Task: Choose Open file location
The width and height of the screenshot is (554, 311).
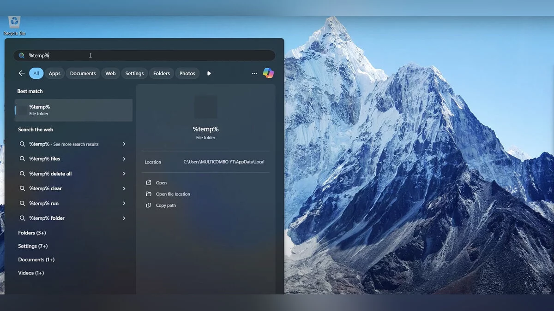Action: 173,194
